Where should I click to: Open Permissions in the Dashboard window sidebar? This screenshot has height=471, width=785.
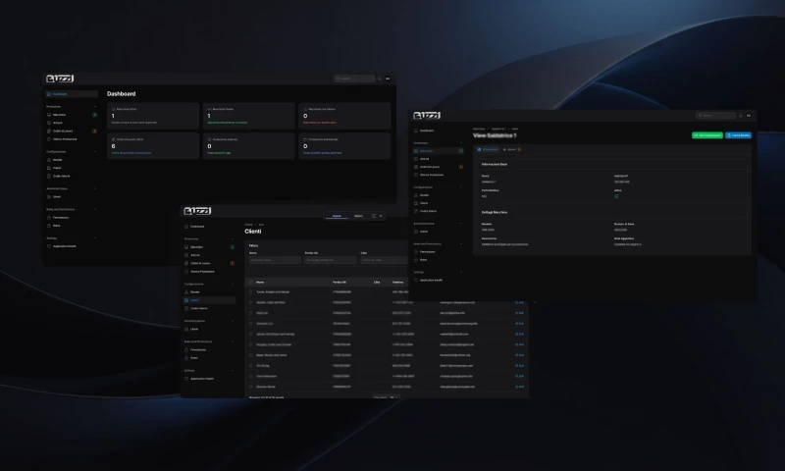click(x=72, y=217)
